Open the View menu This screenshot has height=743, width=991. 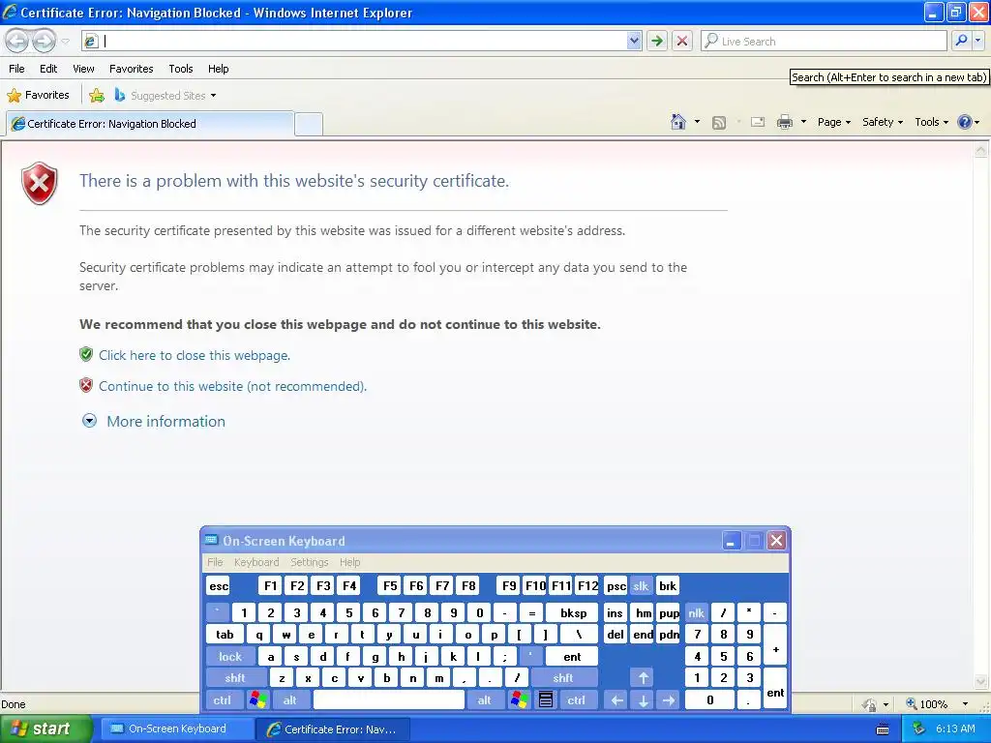pos(83,69)
